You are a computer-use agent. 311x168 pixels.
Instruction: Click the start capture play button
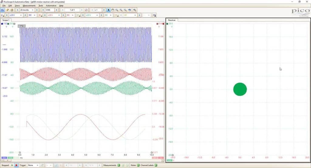[12, 165]
